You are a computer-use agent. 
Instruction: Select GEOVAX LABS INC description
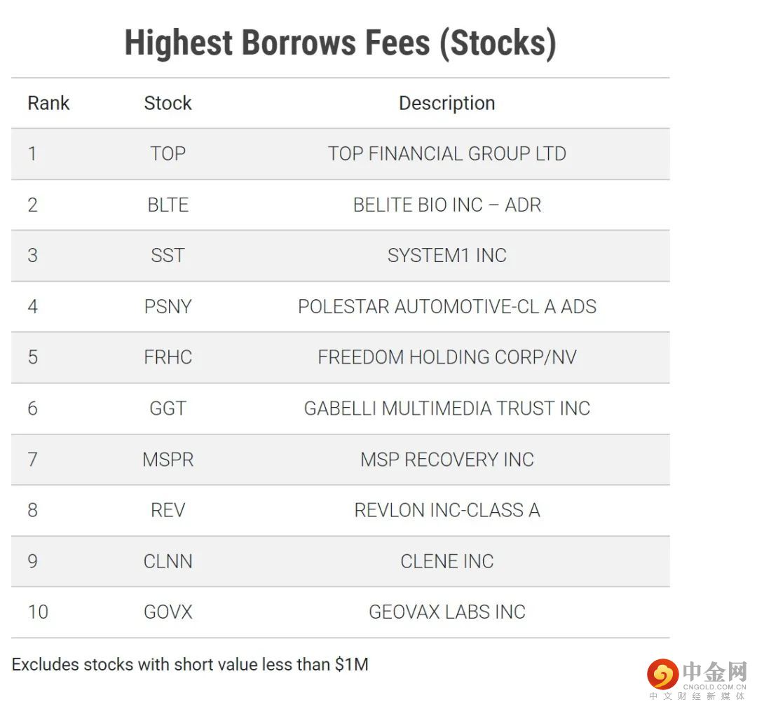(x=446, y=612)
